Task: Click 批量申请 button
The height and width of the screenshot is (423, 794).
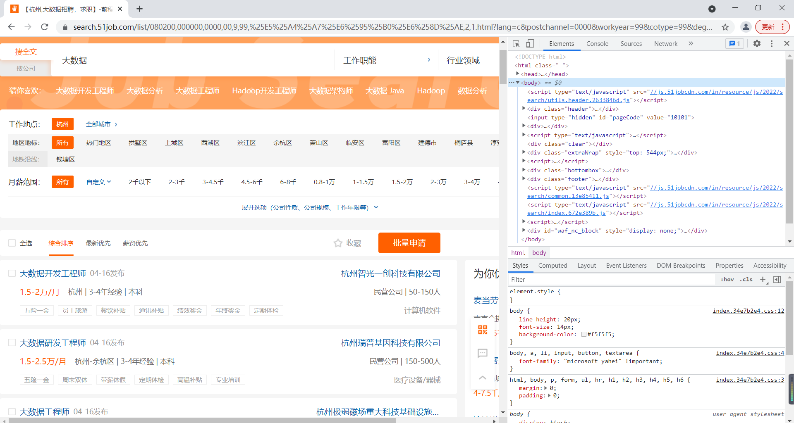Action: click(409, 243)
